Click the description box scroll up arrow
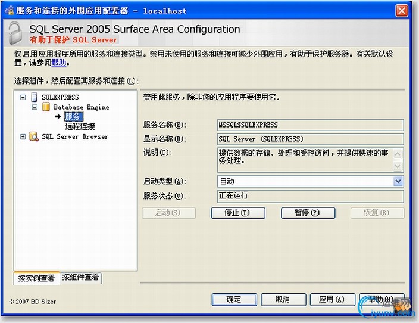The width and height of the screenshot is (419, 323). click(x=398, y=154)
